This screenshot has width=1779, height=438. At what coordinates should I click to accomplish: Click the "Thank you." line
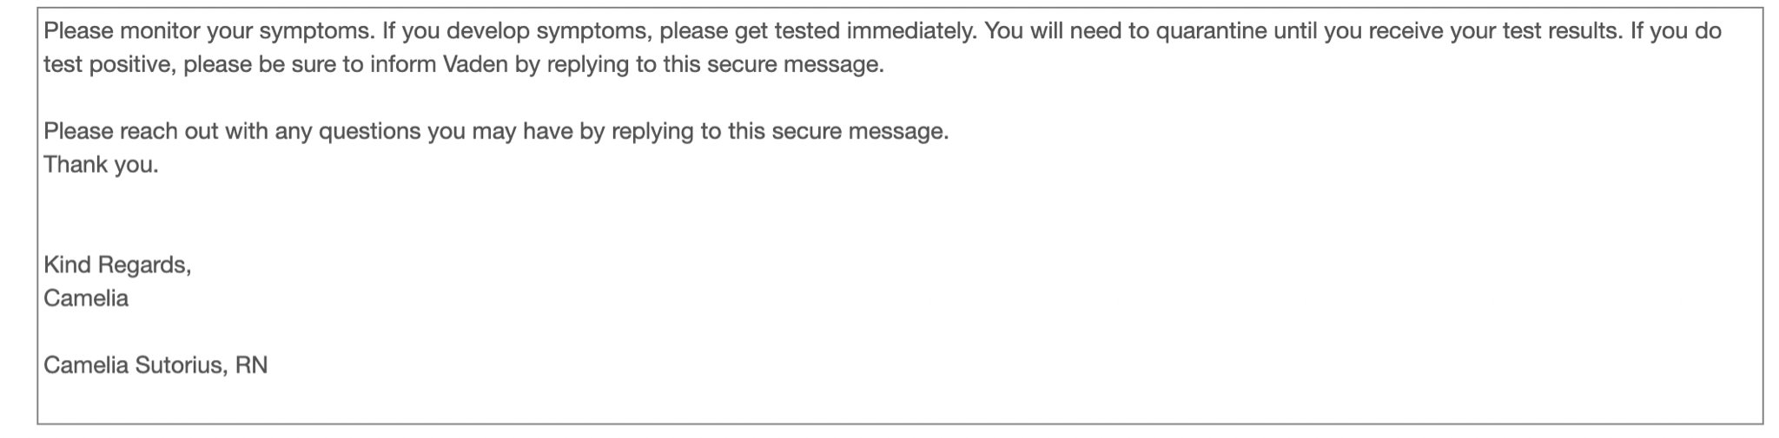pos(101,165)
